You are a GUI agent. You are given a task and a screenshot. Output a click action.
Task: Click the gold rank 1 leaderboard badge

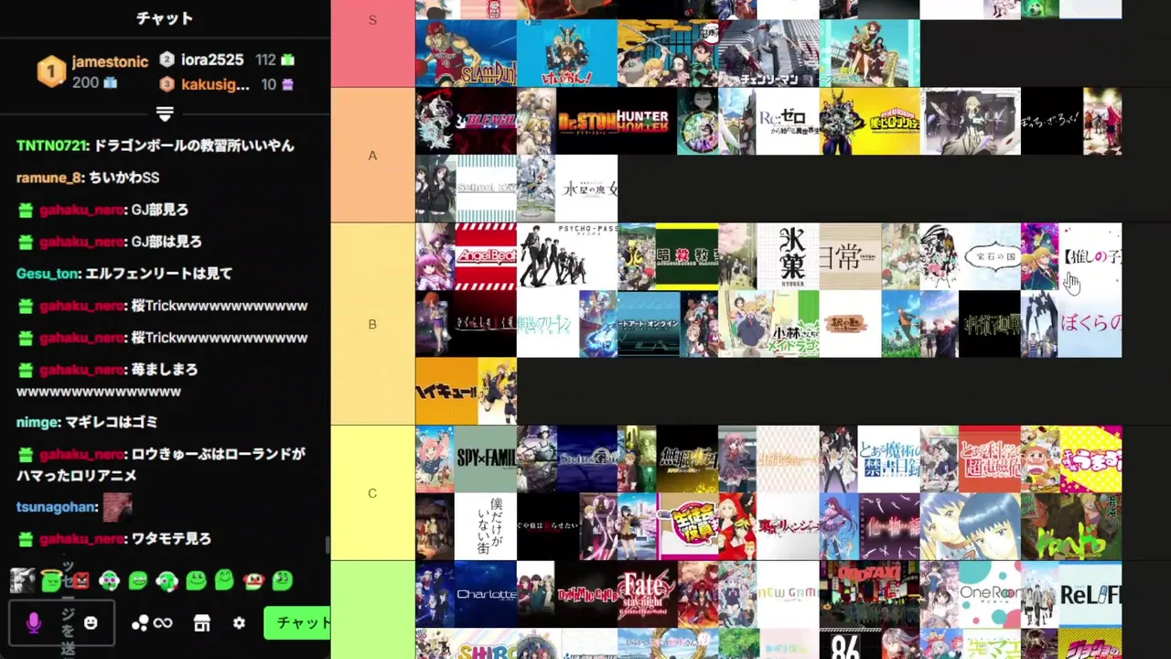pos(51,70)
